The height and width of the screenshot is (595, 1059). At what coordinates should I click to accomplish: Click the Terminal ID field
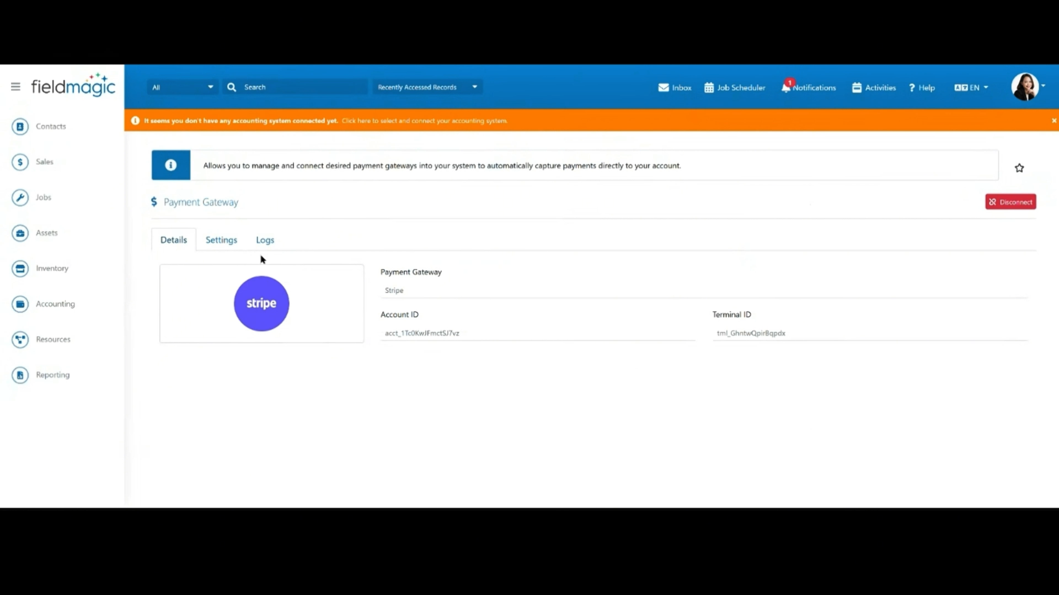pyautogui.click(x=870, y=333)
